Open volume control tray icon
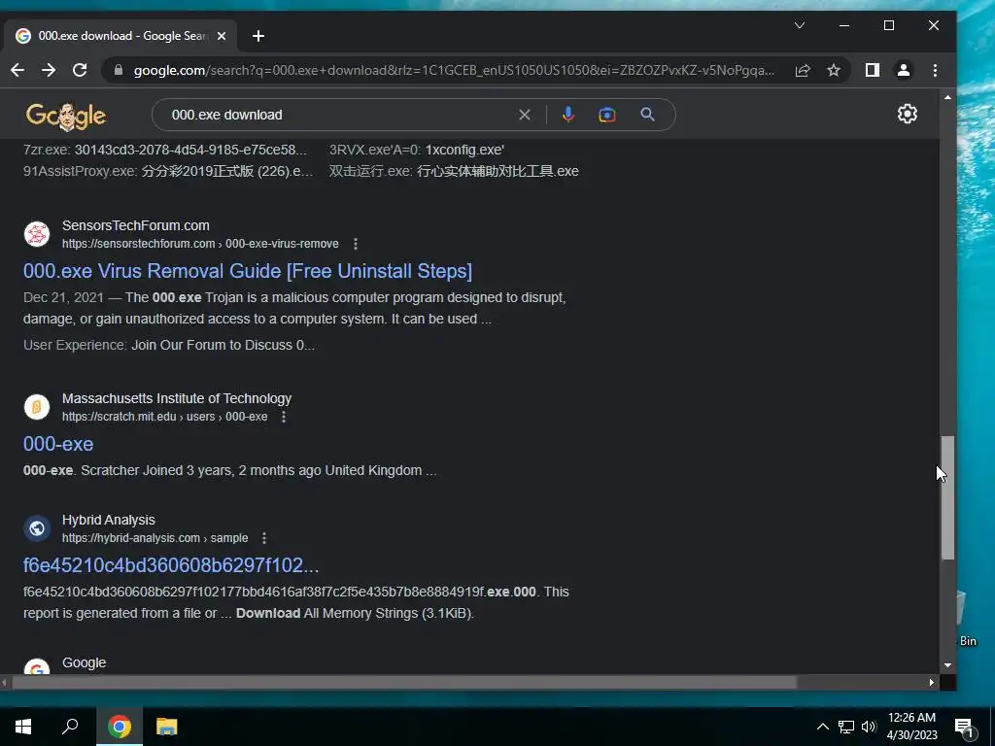The image size is (995, 746). [869, 727]
